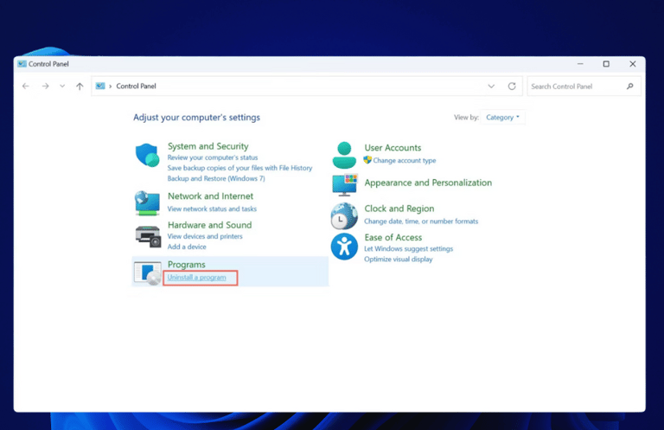664x430 pixels.
Task: Click the Ease of Access icon
Action: pyautogui.click(x=344, y=247)
